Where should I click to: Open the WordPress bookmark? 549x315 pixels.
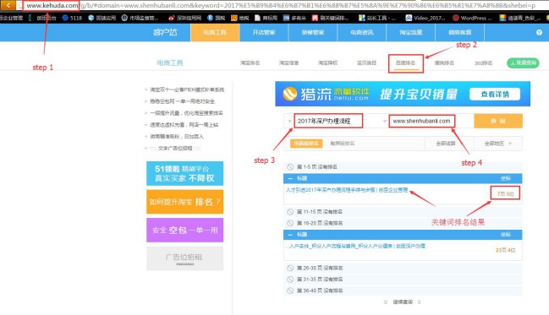click(x=472, y=18)
